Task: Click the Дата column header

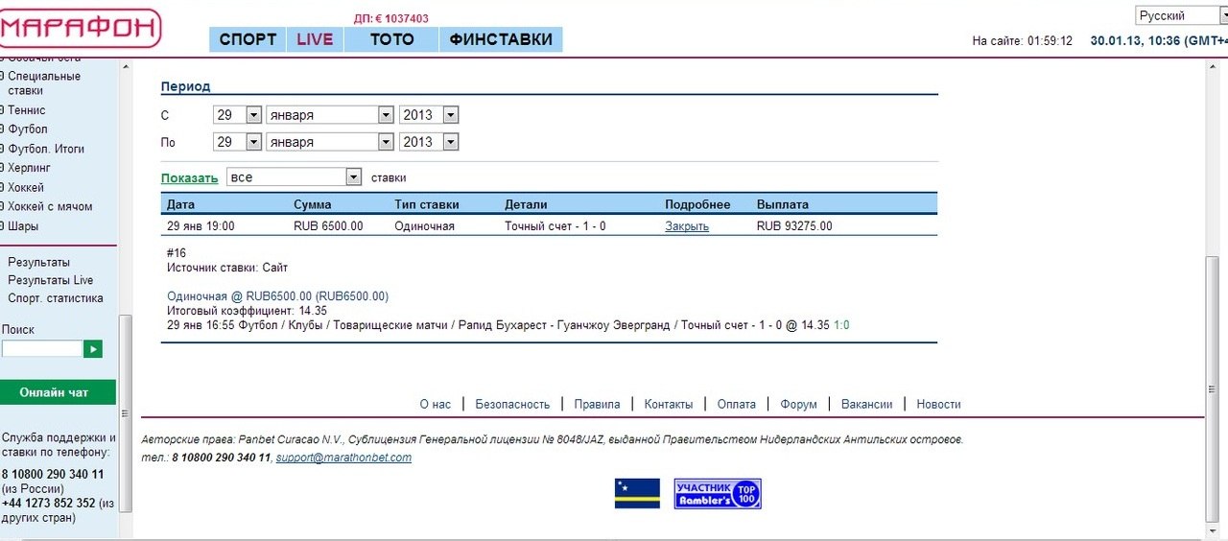Action: [x=180, y=204]
